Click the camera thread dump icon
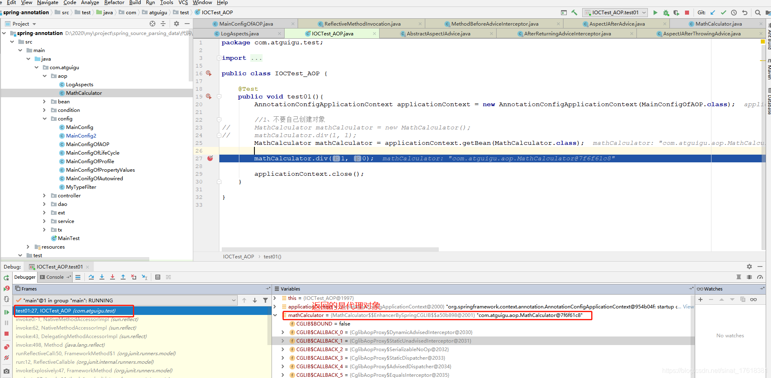771x378 pixels. [x=7, y=371]
